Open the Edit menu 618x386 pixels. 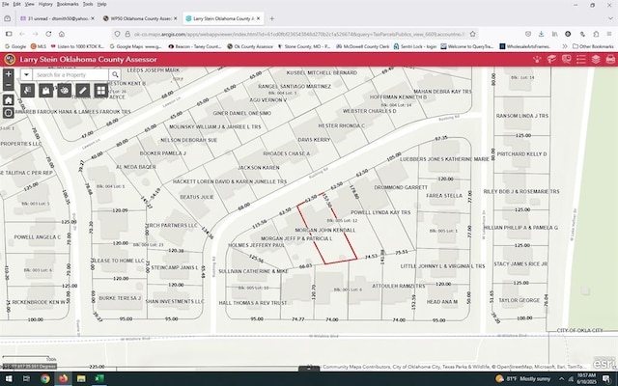(x=16, y=4)
